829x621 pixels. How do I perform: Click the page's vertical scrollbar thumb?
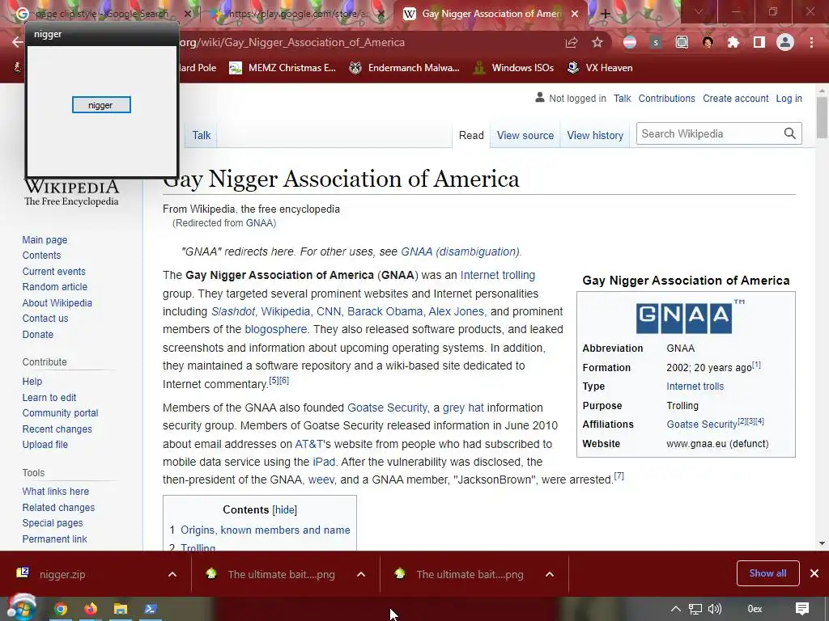click(x=822, y=117)
